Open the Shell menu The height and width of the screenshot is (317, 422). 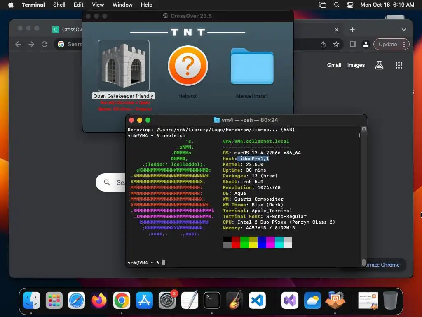click(x=59, y=5)
